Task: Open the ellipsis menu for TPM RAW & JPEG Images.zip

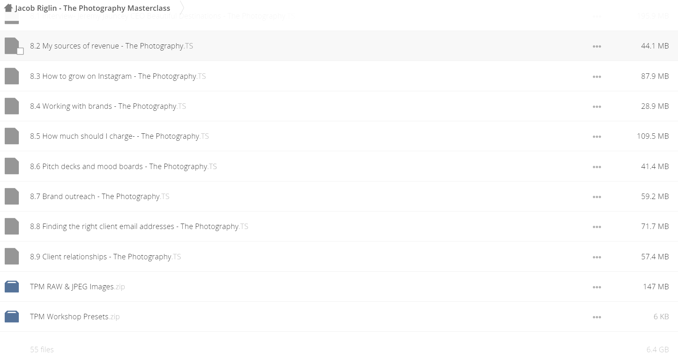Action: pos(597,287)
